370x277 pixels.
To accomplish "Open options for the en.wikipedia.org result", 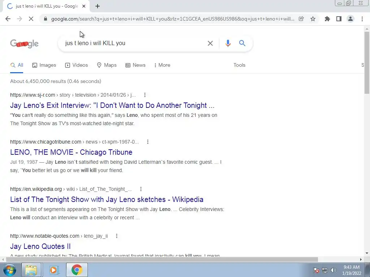I will (141, 189).
